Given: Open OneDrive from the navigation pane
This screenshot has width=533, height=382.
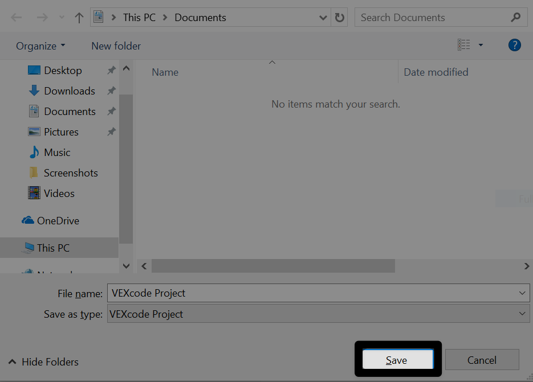Looking at the screenshot, I should coord(58,221).
